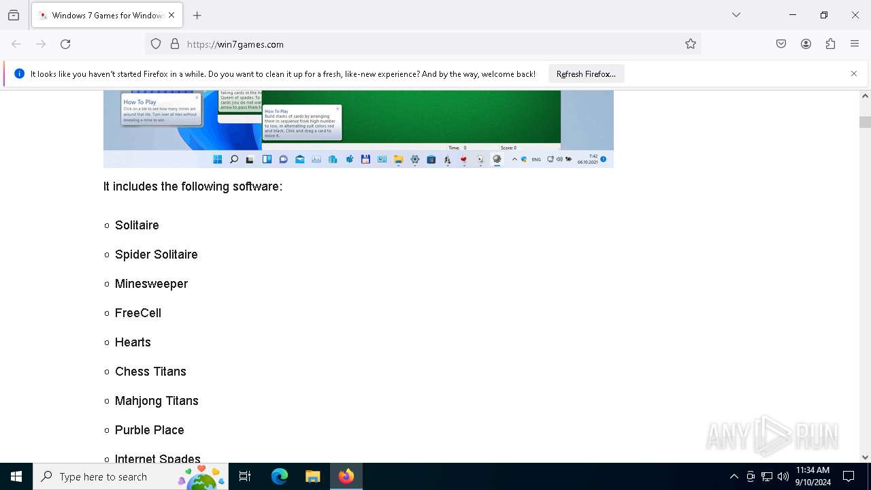Open the clock showing 11:34 AM
The image size is (871, 490).
pos(812,476)
